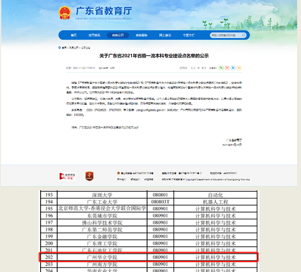Click the highlighted cell 广州华立学院

click(102, 257)
